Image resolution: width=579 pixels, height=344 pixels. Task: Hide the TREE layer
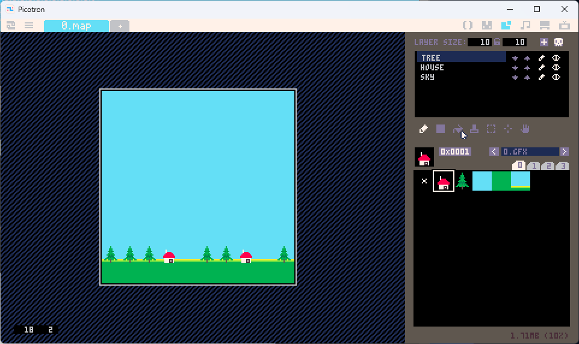556,58
